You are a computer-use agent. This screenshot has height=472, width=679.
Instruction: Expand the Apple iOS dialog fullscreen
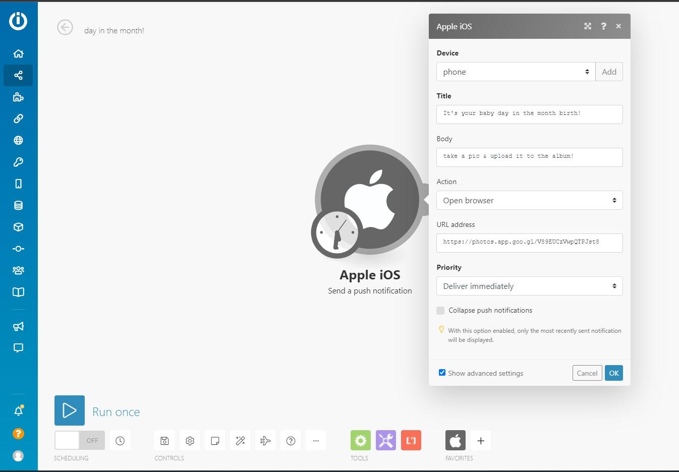point(588,26)
